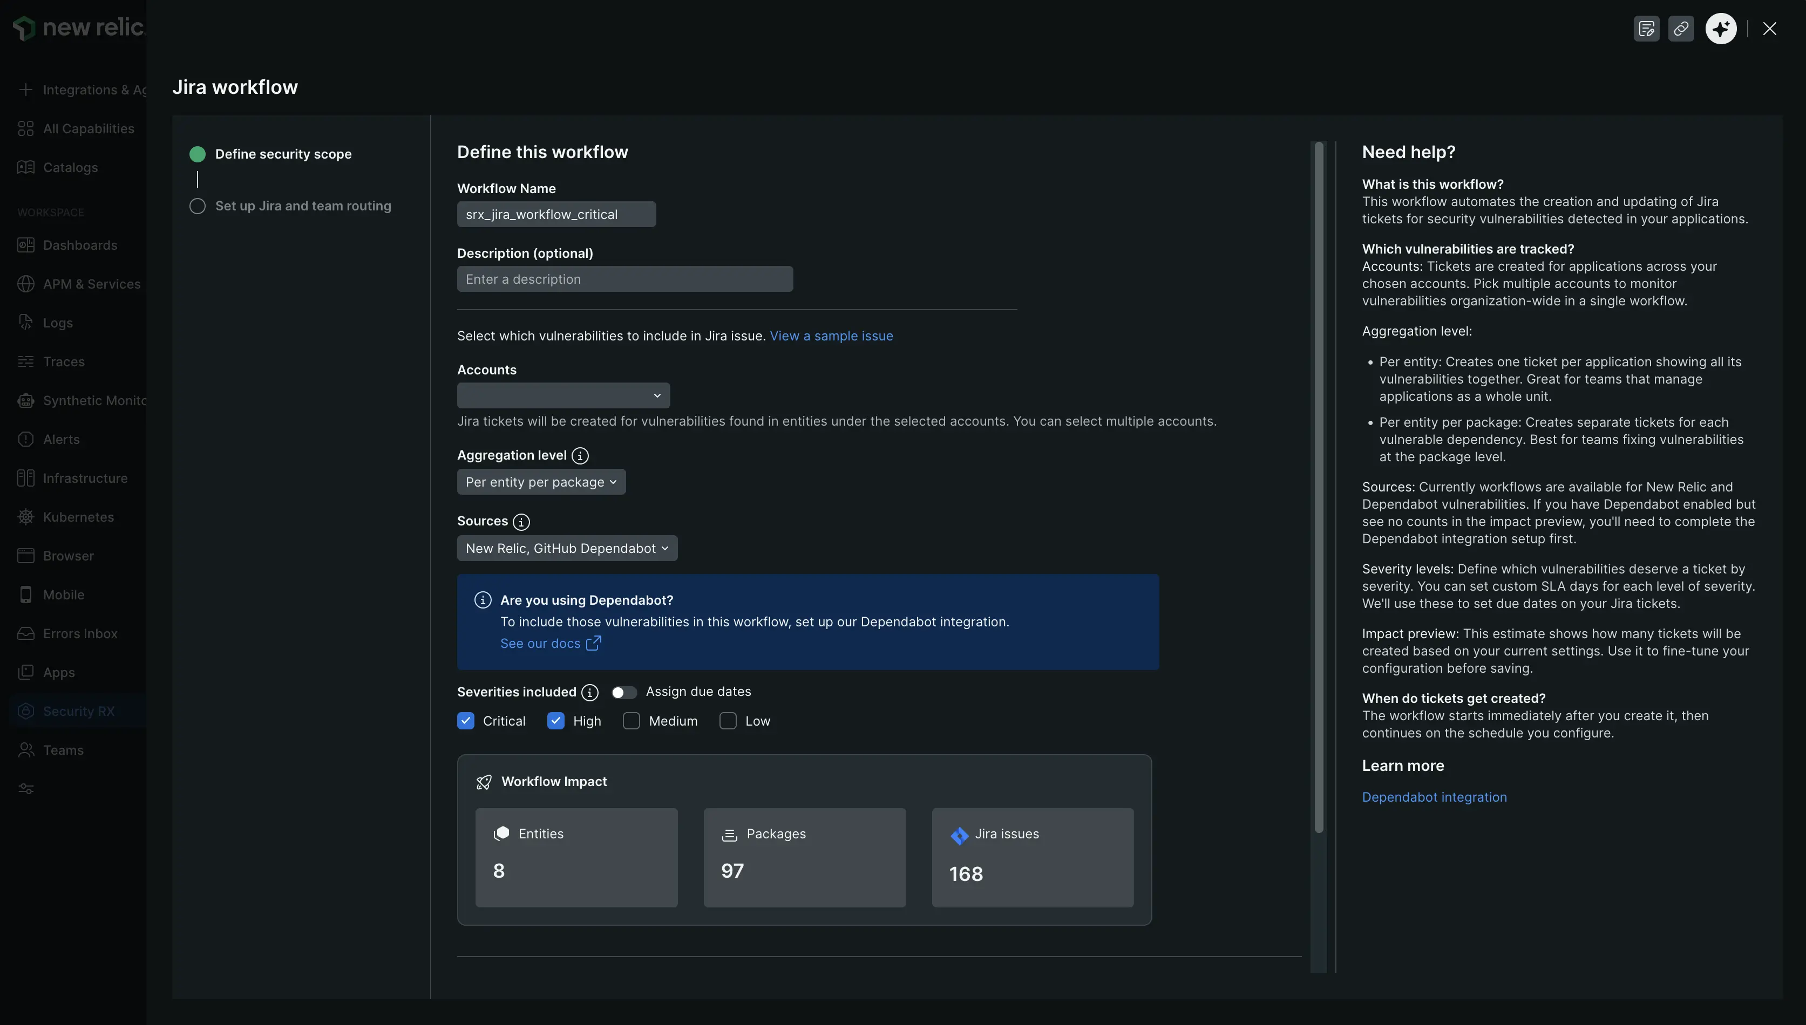Click the Aggregation level info icon

[580, 455]
